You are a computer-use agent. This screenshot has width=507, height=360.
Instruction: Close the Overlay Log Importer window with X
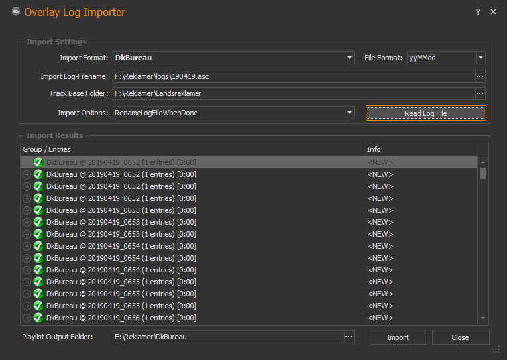[493, 12]
